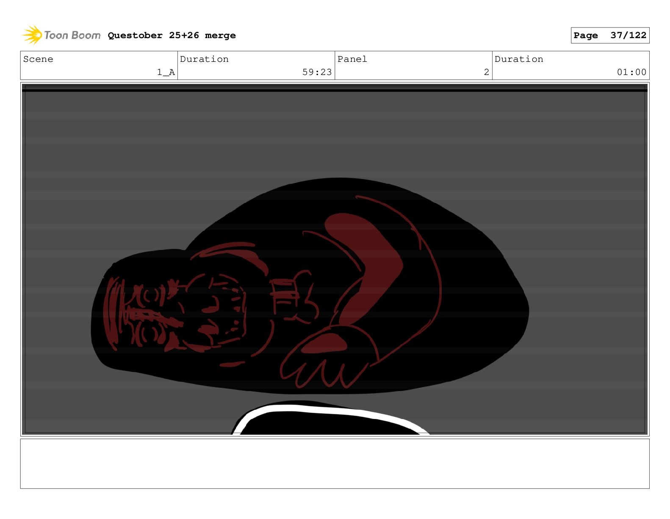The image size is (670, 519).
Task: Click the Panel label cell
Action: pos(413,65)
